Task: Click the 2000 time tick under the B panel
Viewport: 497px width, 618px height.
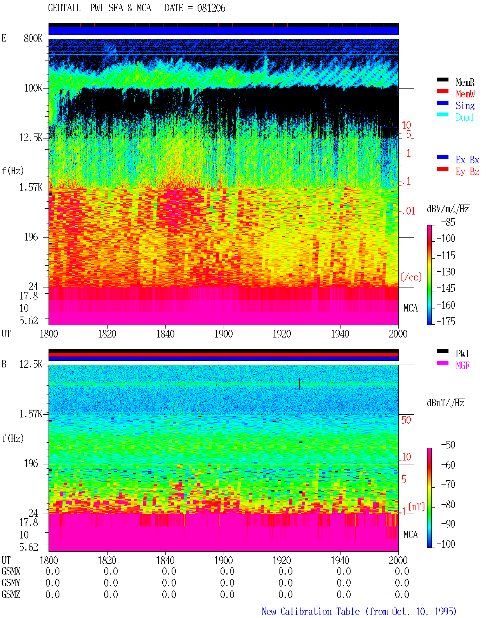Action: (x=398, y=561)
